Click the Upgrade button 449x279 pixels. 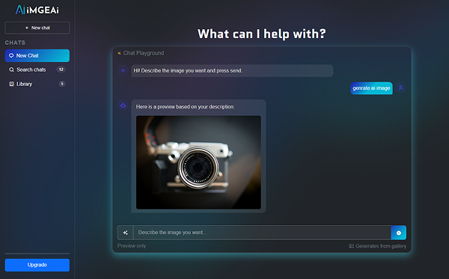coord(37,265)
